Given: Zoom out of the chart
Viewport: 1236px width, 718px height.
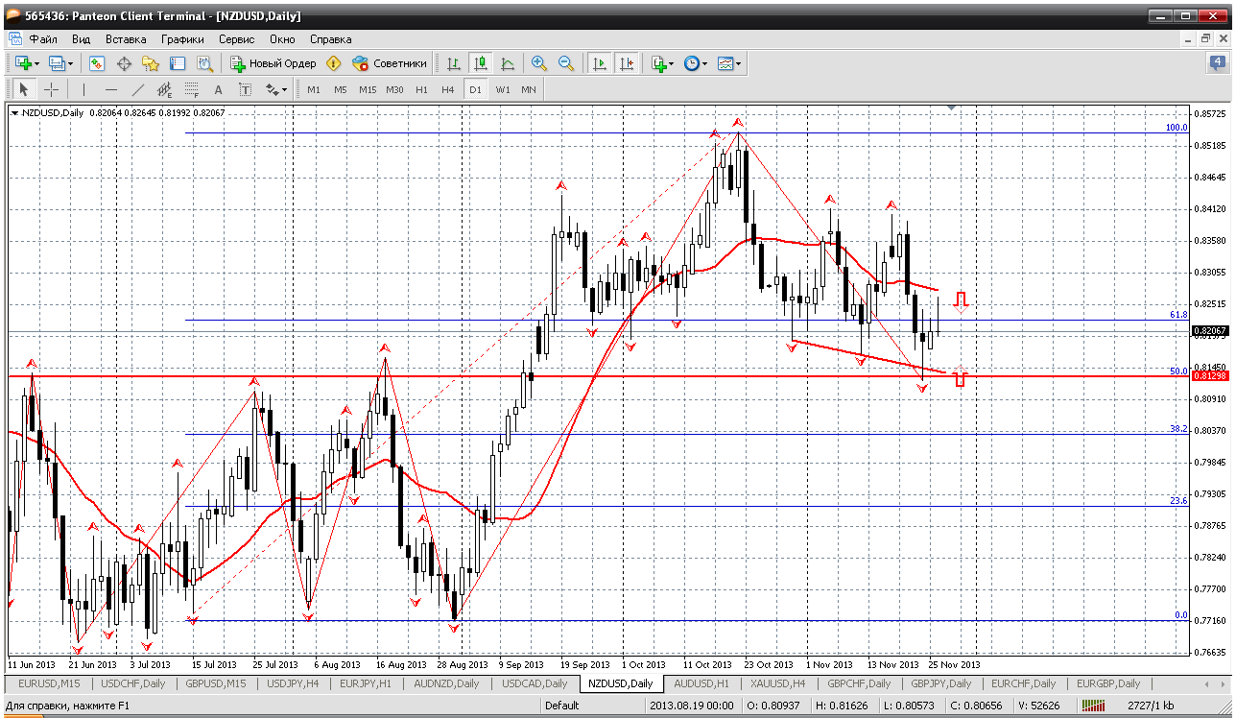Looking at the screenshot, I should 566,63.
